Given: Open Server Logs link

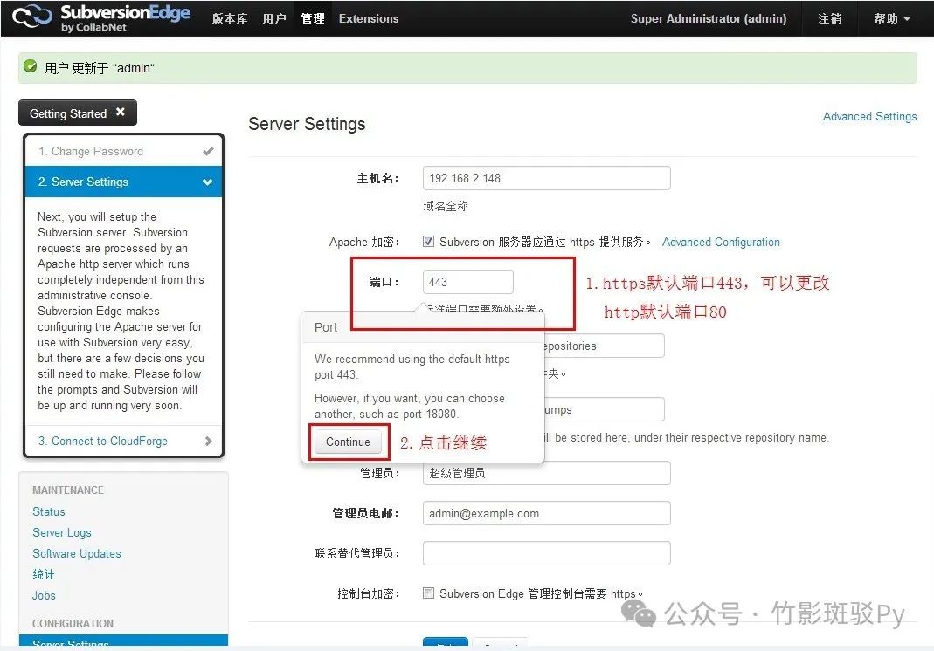Looking at the screenshot, I should tap(62, 532).
